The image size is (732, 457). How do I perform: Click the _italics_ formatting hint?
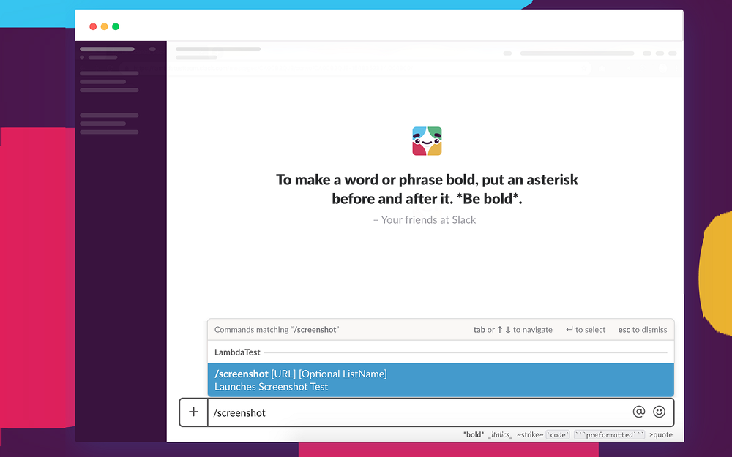[500, 434]
